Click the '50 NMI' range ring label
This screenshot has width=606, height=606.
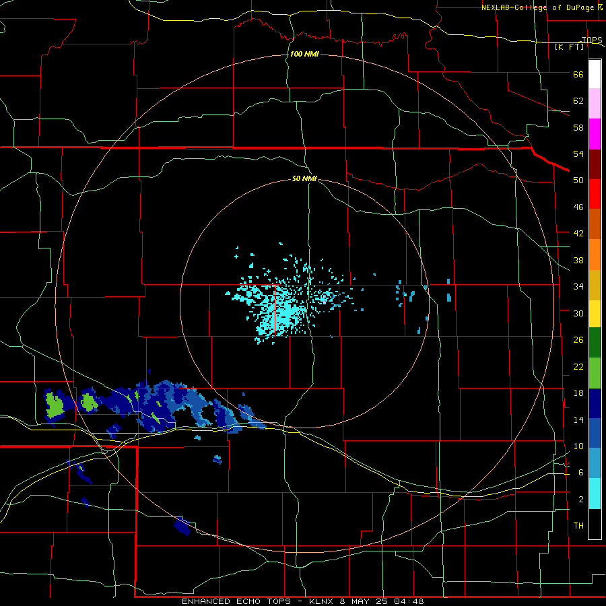point(304,178)
